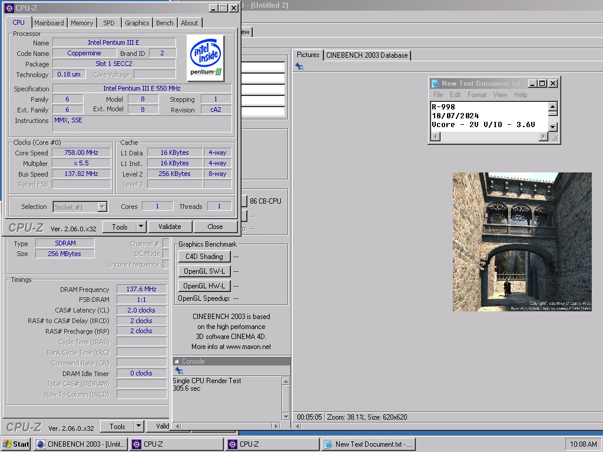Click the Technology value 0.18 um
This screenshot has height=452, width=603.
point(69,74)
